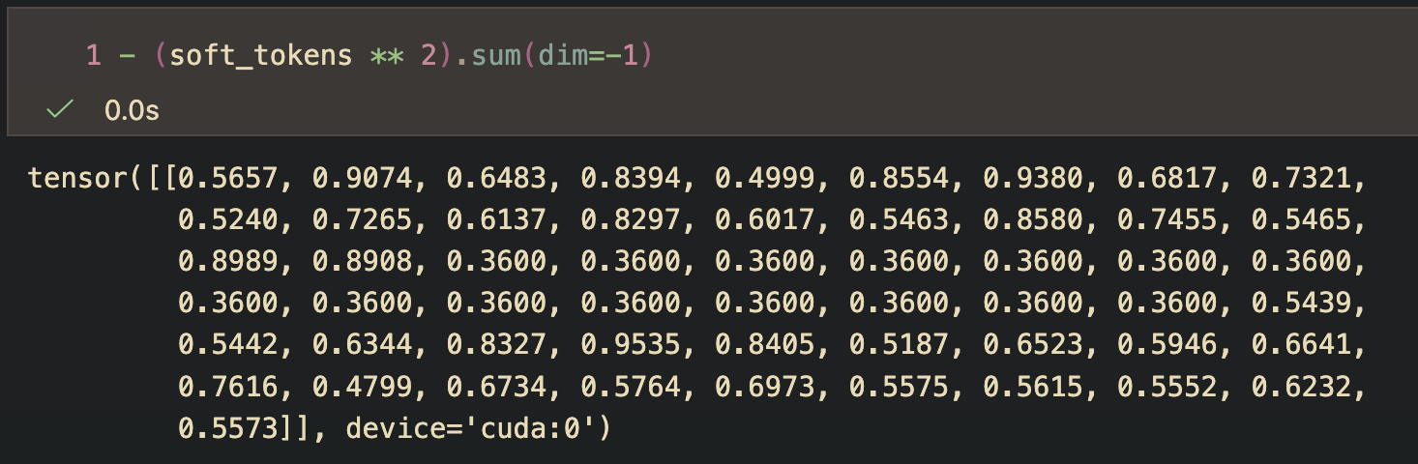
Task: Click the final output value 0.5573
Action: point(227,427)
